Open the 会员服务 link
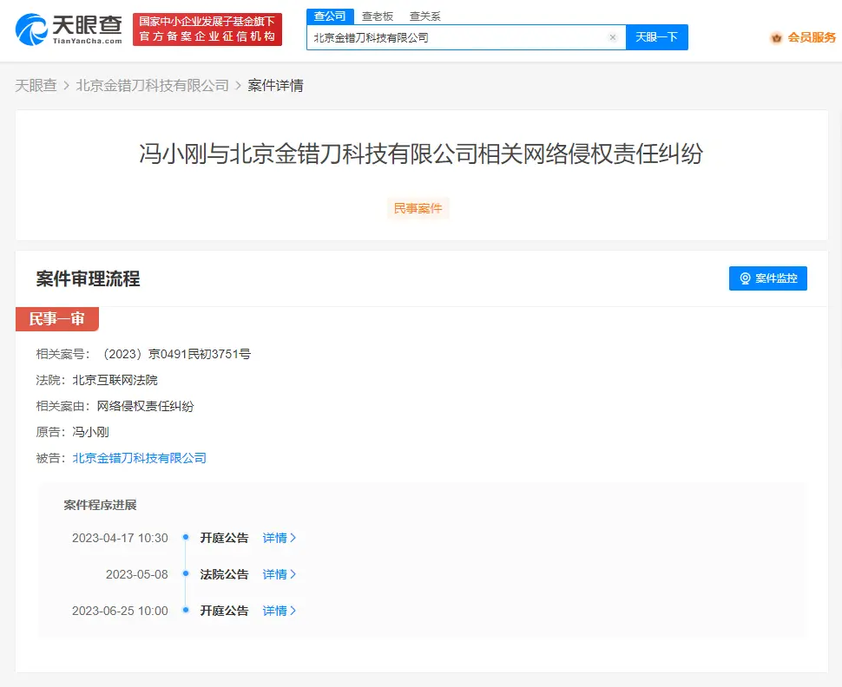Viewport: 842px width, 687px height. 812,37
